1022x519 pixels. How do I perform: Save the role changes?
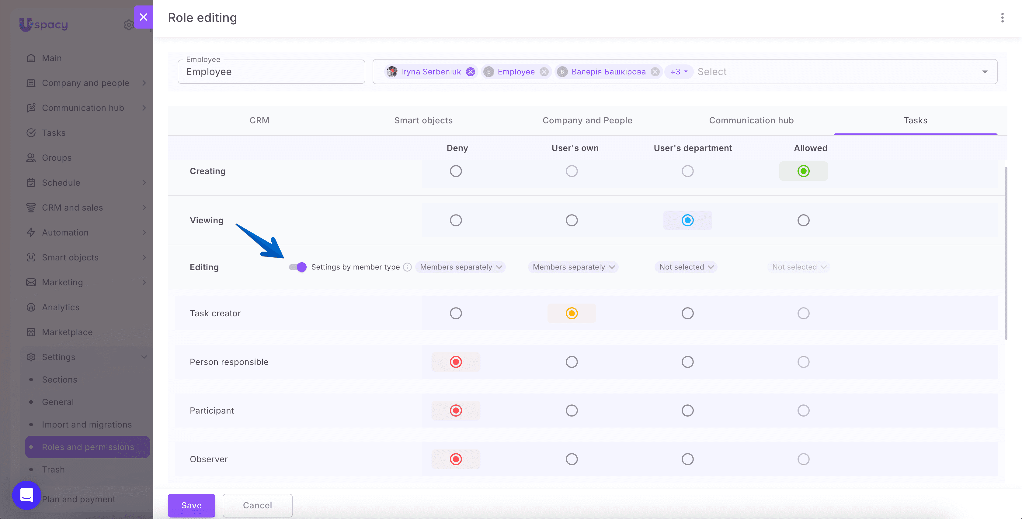pyautogui.click(x=192, y=506)
